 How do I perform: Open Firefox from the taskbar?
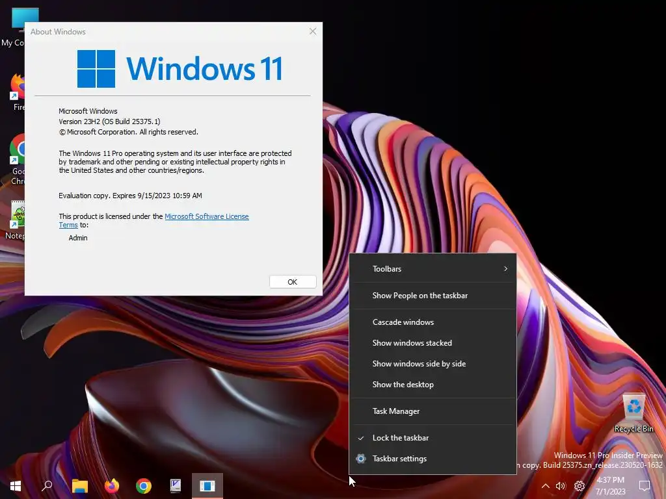coord(112,486)
